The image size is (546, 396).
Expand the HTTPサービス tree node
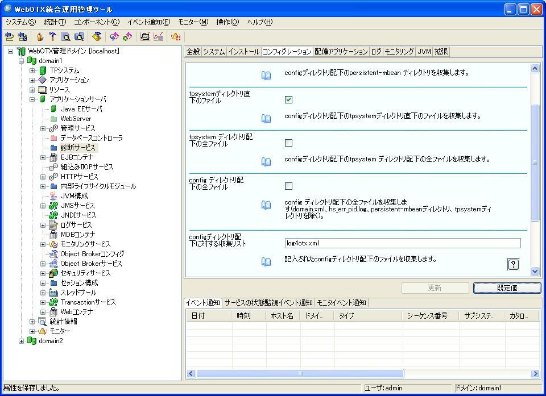pyautogui.click(x=43, y=177)
